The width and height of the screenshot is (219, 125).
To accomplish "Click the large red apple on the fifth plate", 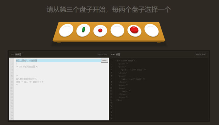I will pos(134,30).
